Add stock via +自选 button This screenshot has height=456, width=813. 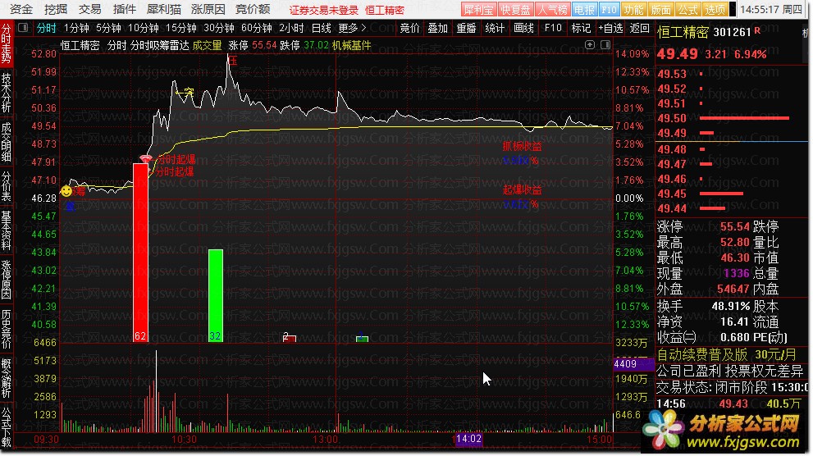click(x=610, y=28)
